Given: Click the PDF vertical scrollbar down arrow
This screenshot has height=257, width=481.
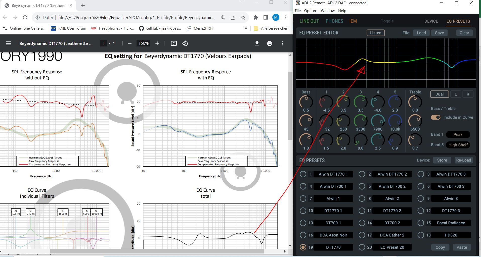Looking at the screenshot, I should pyautogui.click(x=290, y=246).
